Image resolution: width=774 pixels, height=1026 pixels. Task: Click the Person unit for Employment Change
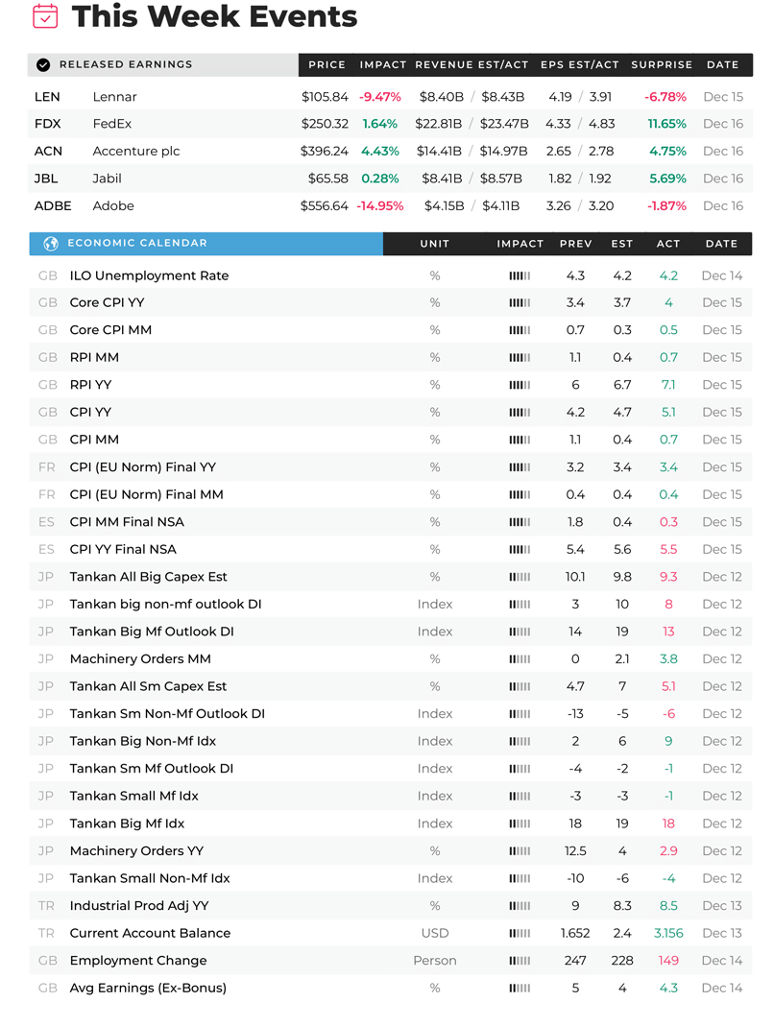click(435, 962)
